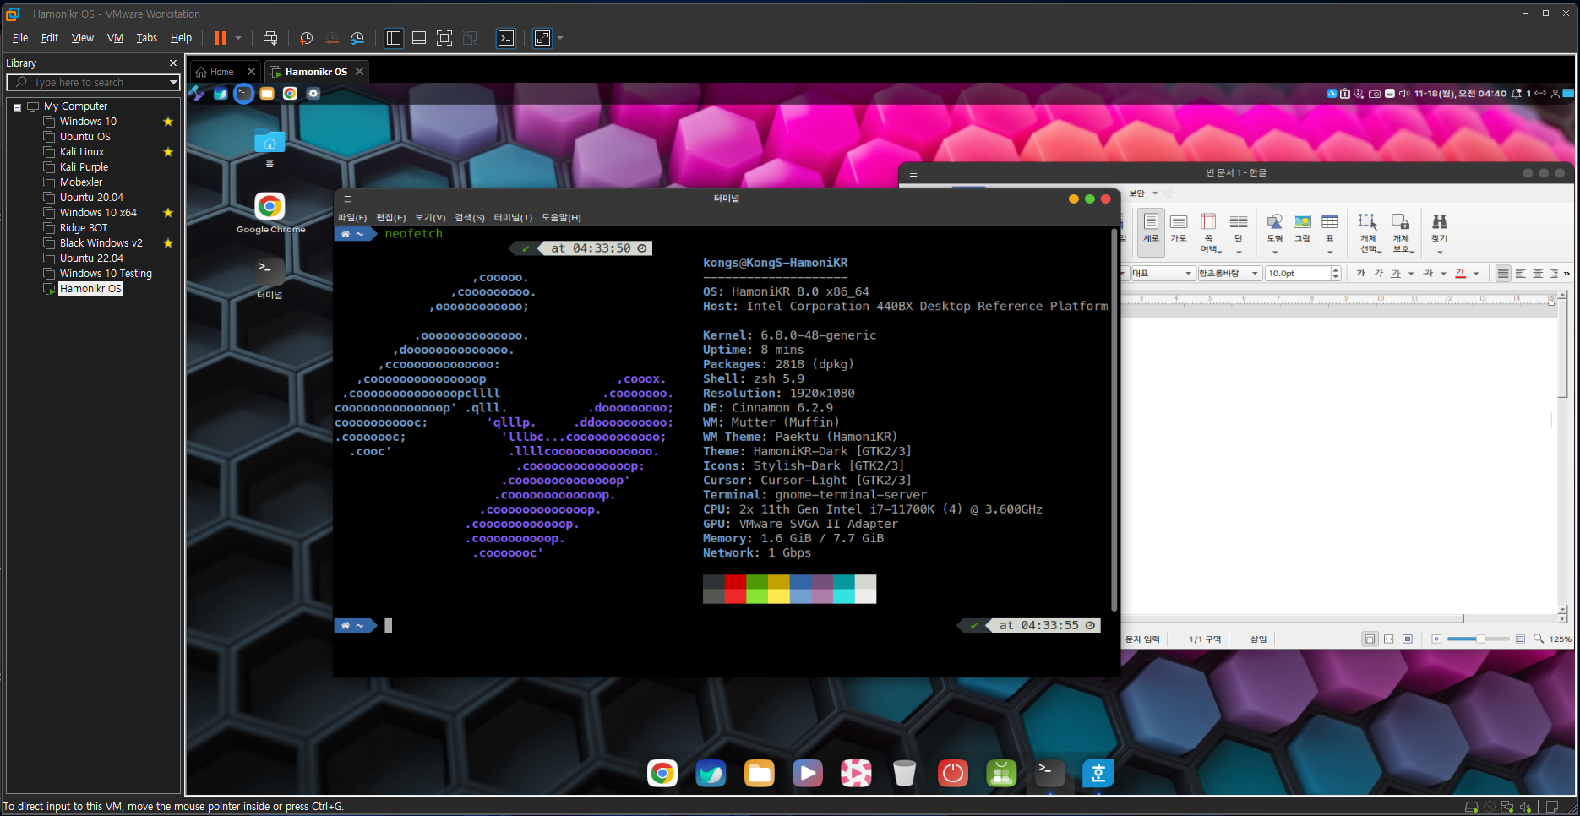Viewport: 1580px width, 816px height.
Task: Adjust the Hangul zoom slider
Action: tap(1479, 639)
